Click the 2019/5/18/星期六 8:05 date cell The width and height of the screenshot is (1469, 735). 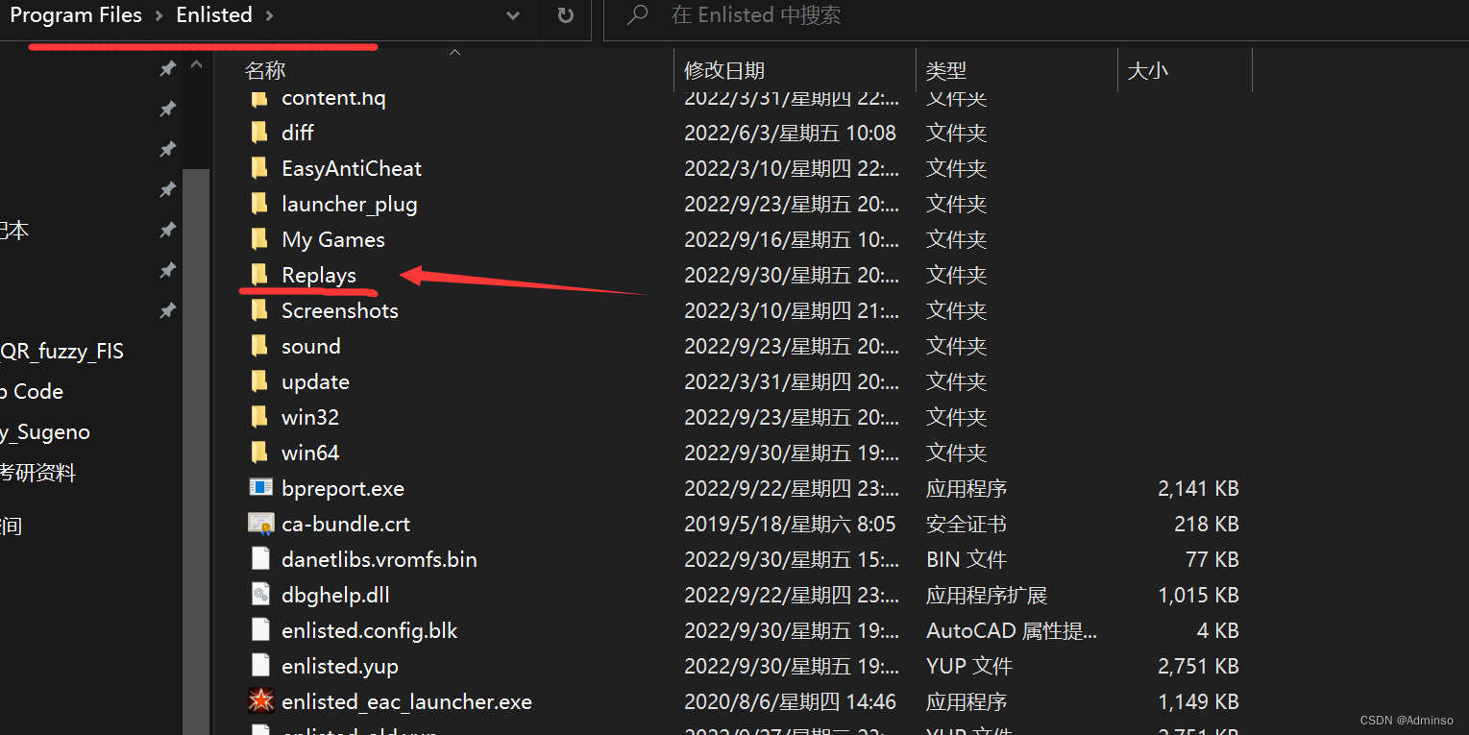[790, 524]
